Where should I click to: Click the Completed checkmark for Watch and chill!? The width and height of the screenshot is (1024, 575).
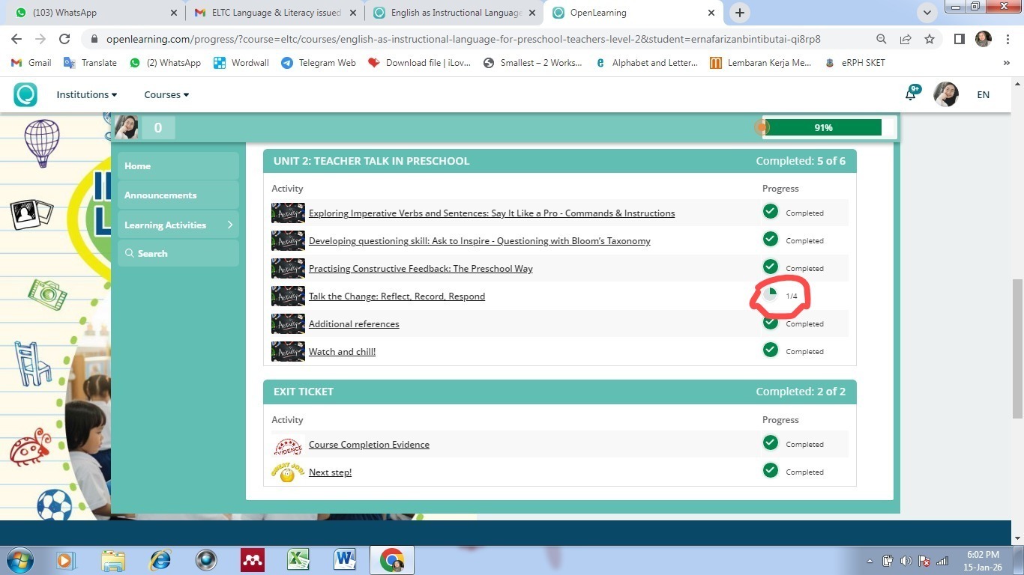pos(770,350)
